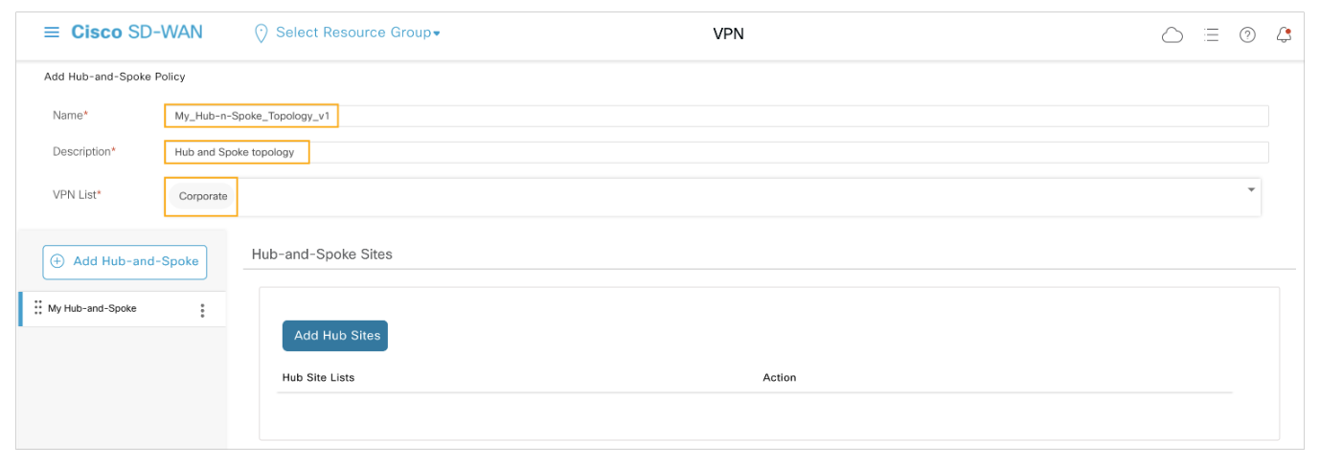The image size is (1320, 465).
Task: Click the plus icon beside Add Hub-and-Spoke
Action: pyautogui.click(x=57, y=261)
